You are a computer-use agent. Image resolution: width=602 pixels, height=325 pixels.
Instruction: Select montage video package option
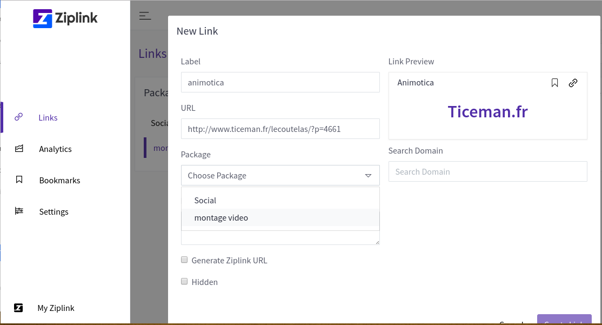(x=280, y=218)
